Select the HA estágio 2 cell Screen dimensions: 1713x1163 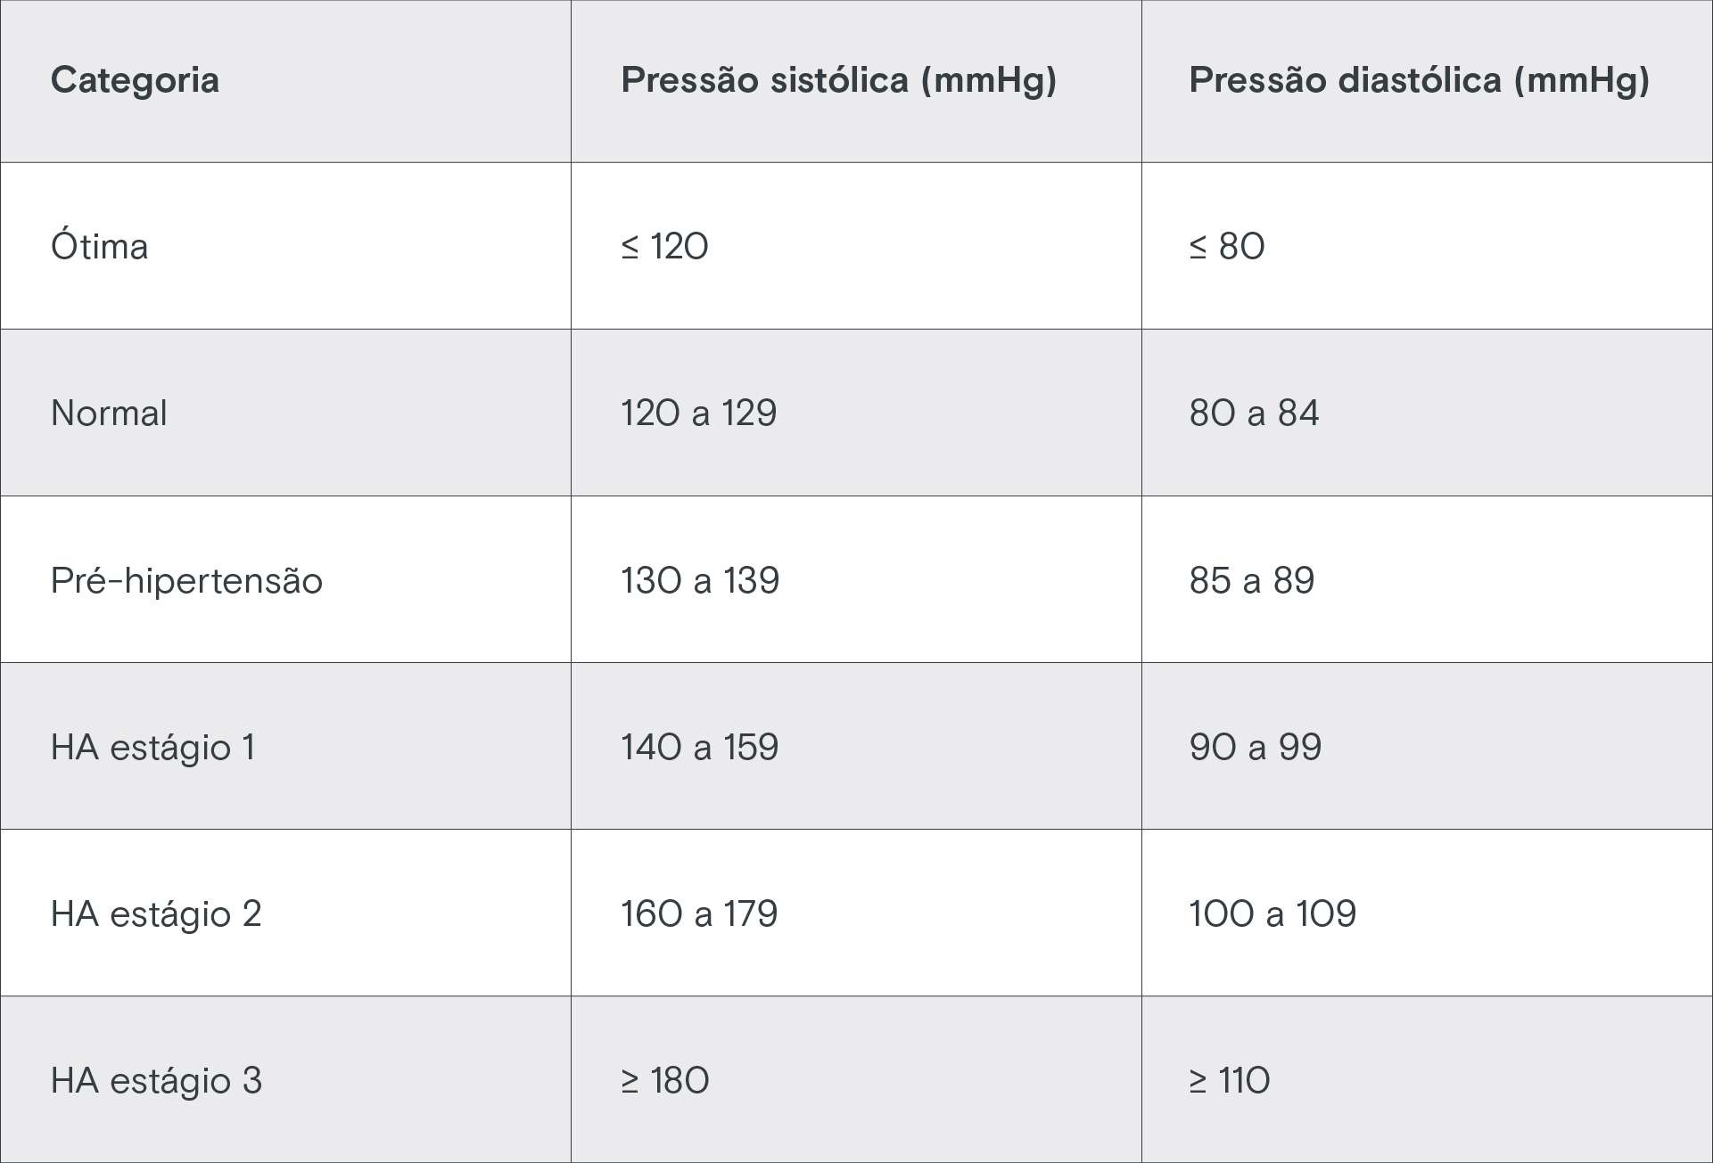click(x=156, y=913)
